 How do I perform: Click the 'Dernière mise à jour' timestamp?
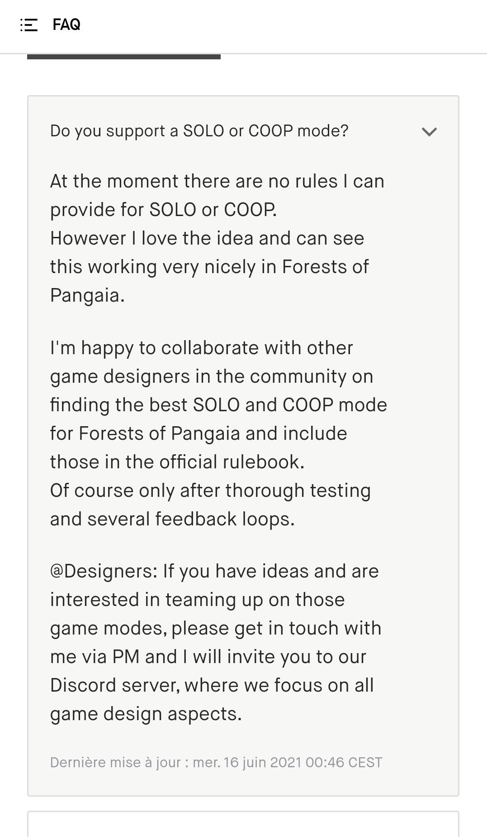click(x=216, y=762)
